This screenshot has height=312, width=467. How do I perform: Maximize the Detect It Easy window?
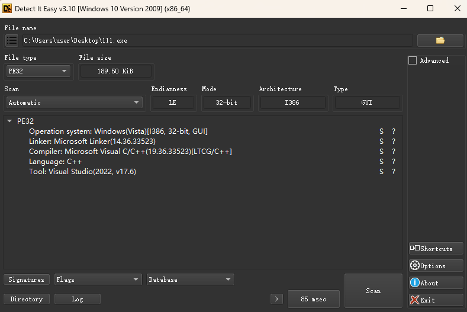click(x=430, y=8)
